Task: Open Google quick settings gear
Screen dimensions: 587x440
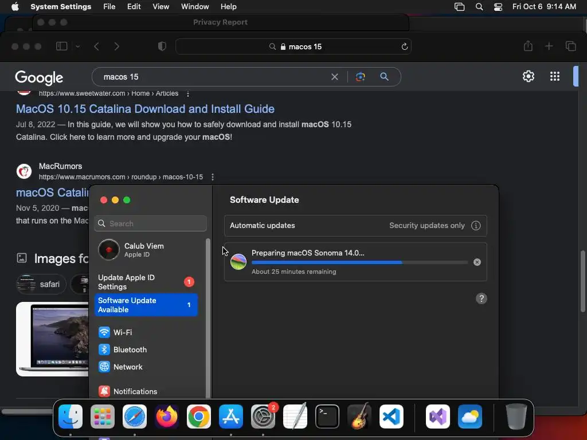Action: [529, 77]
